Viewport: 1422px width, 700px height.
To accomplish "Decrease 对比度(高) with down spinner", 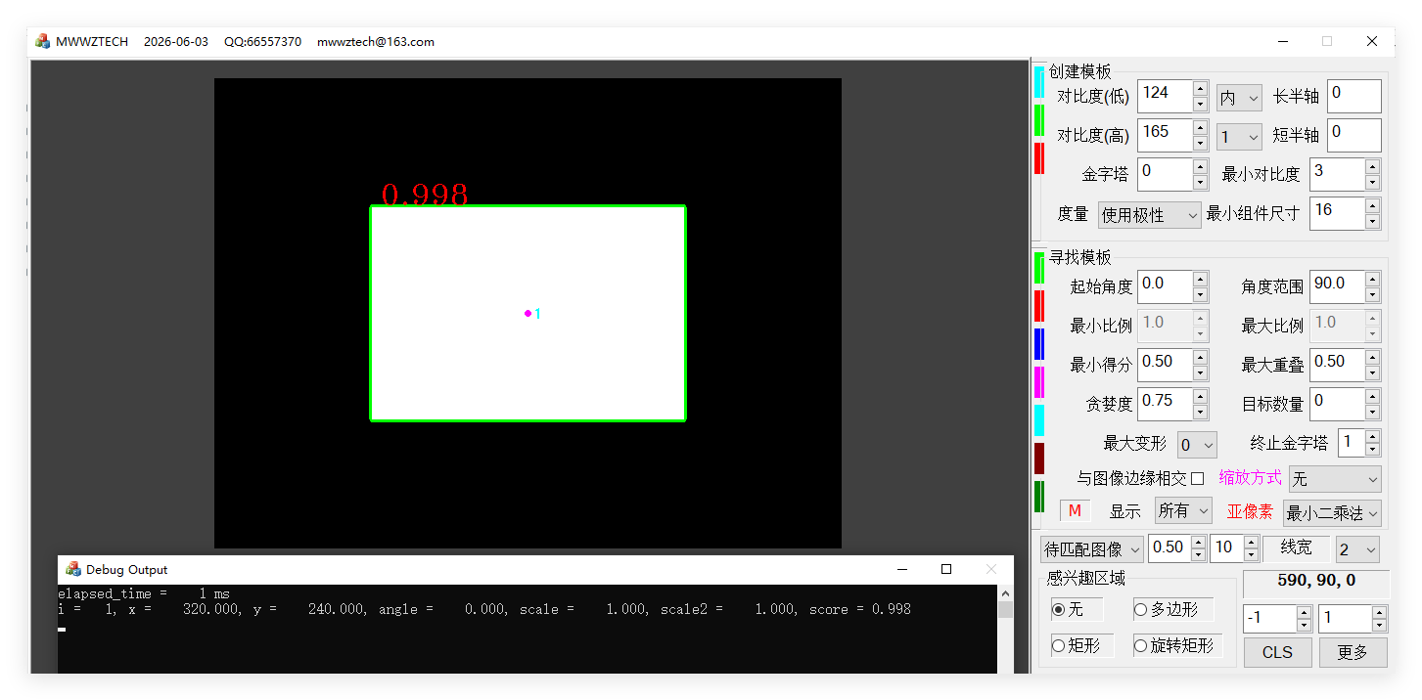I will 1200,143.
